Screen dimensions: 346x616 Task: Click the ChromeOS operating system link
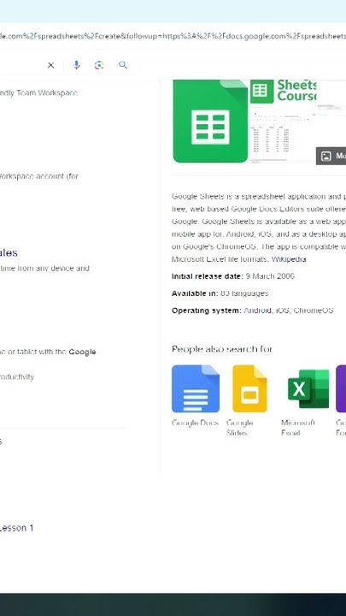tap(314, 311)
